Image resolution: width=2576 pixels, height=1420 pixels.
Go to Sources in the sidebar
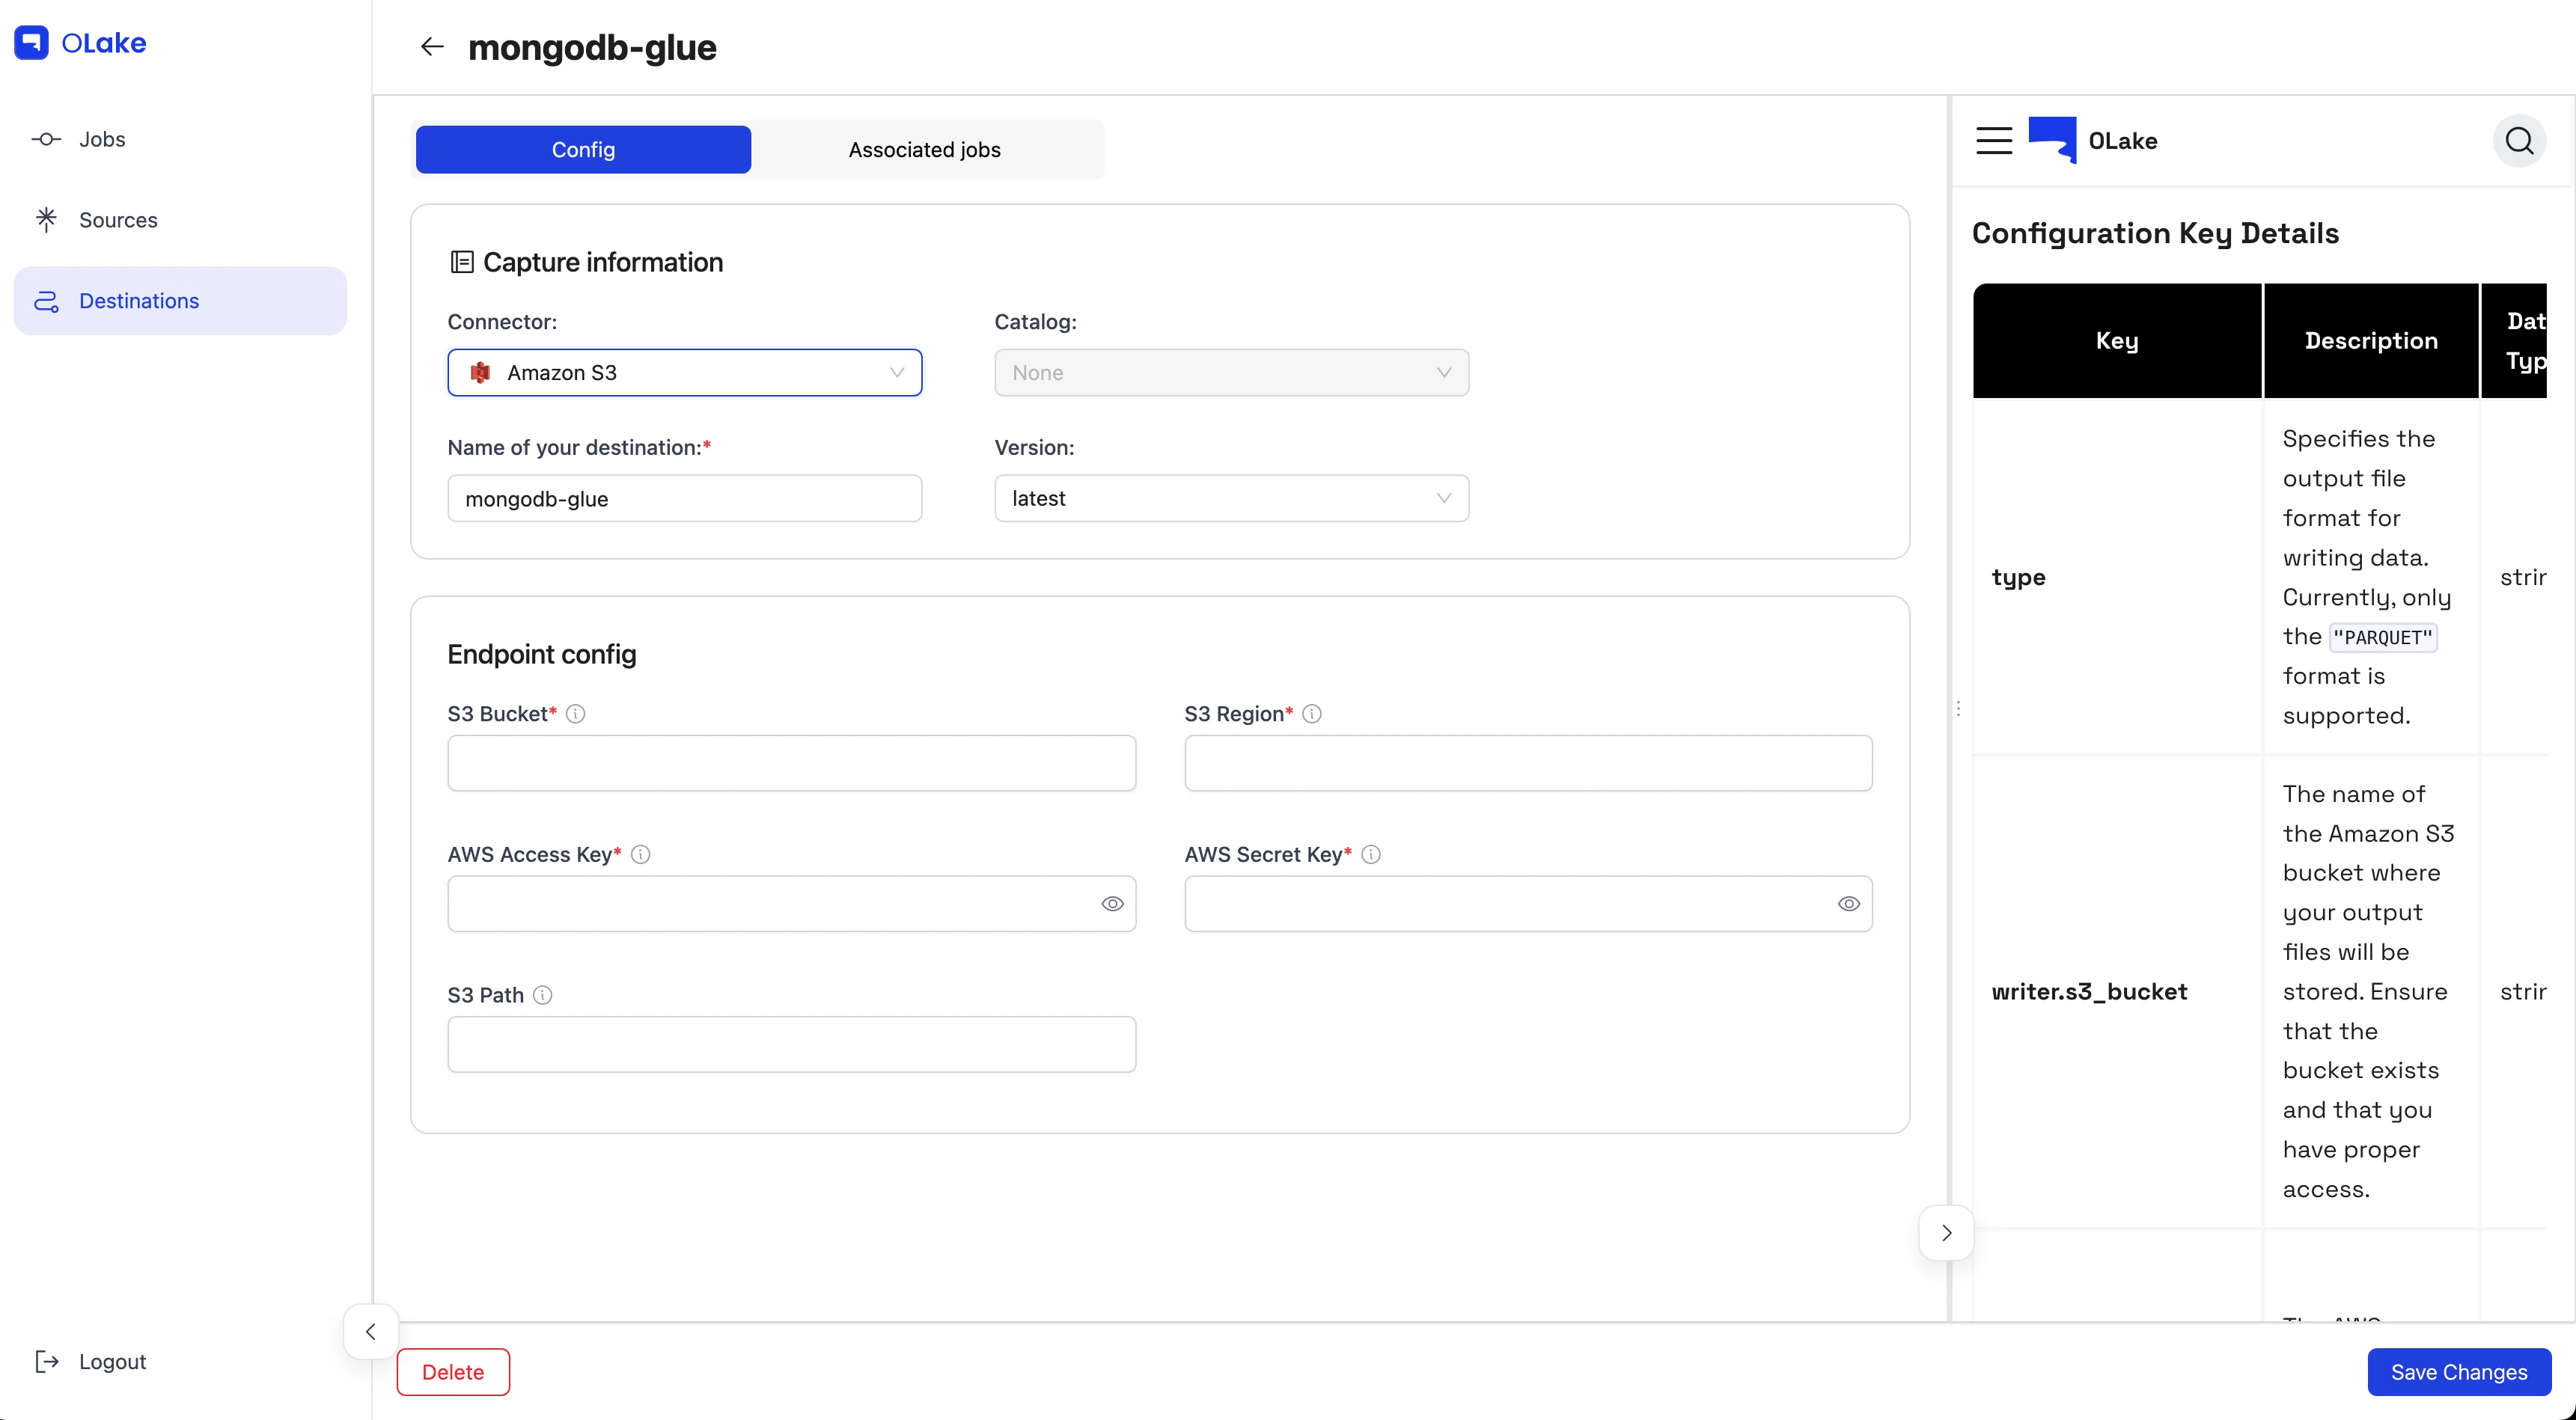point(118,220)
